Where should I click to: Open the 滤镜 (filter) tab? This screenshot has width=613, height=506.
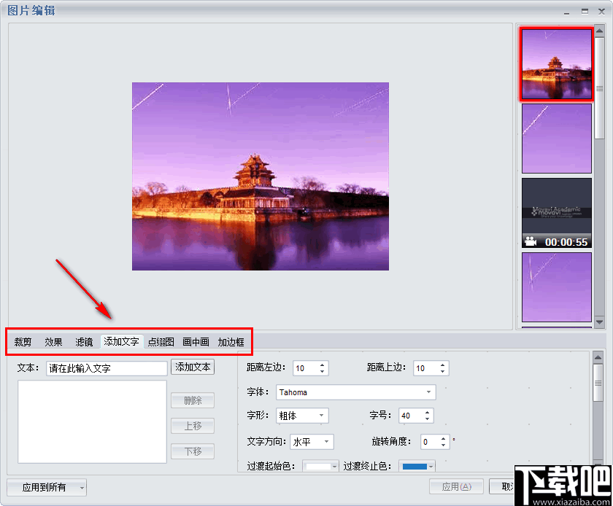pyautogui.click(x=83, y=341)
